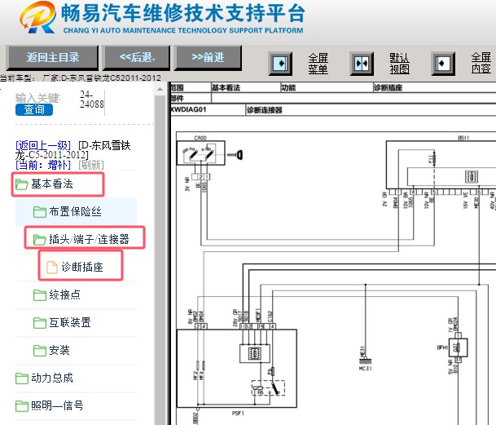
Task: Go forward with the >>前进 button
Action: click(208, 57)
